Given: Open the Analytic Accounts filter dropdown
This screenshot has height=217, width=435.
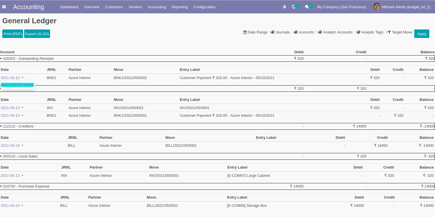Looking at the screenshot, I should [x=338, y=32].
